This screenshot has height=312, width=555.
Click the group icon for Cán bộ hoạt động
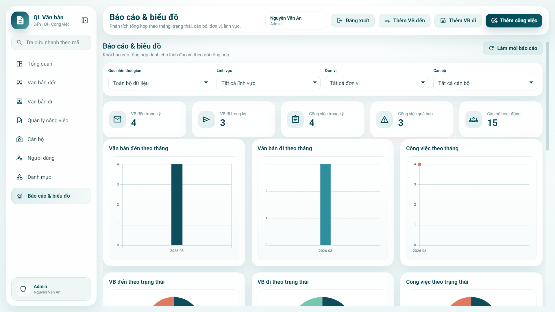473,119
